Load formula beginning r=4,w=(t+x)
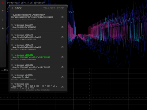 26,47
